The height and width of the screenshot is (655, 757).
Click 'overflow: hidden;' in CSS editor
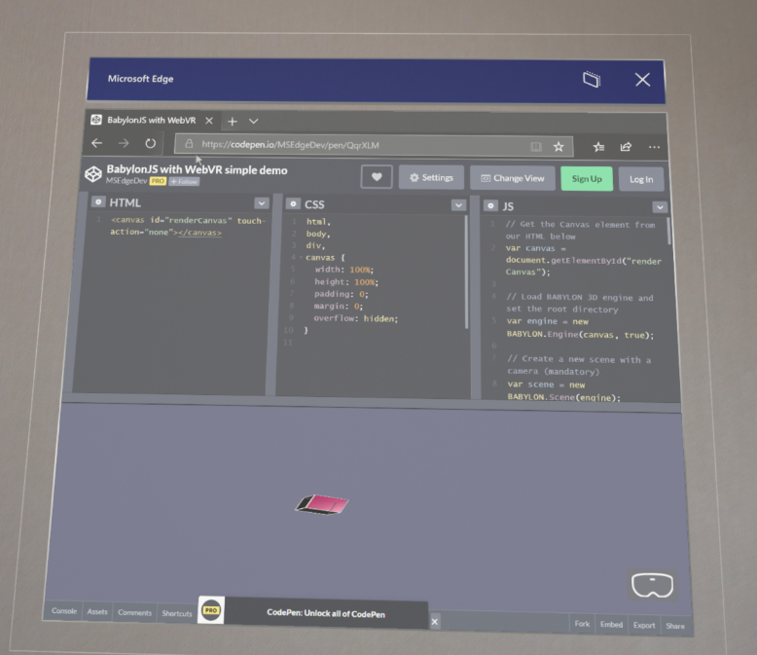coord(356,318)
